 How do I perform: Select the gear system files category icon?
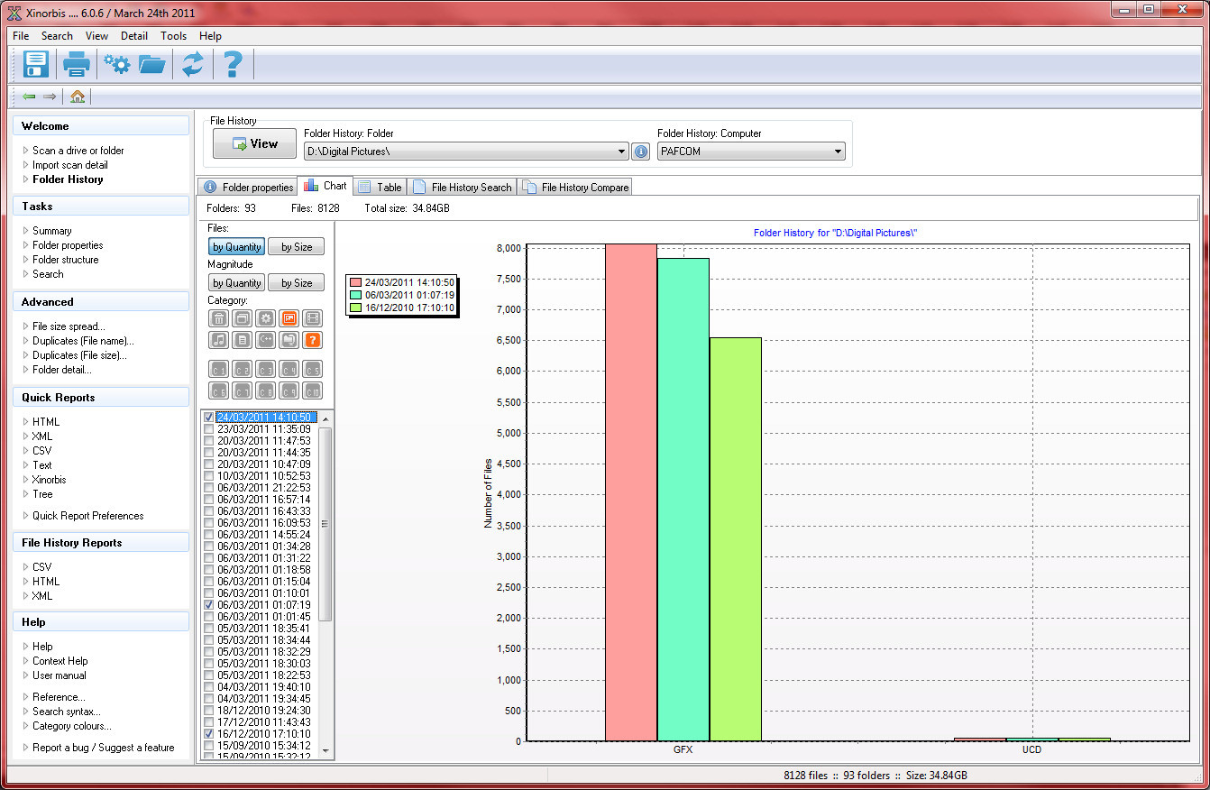point(265,318)
